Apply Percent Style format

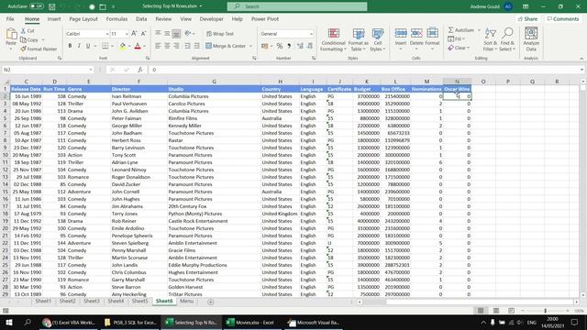pos(279,46)
